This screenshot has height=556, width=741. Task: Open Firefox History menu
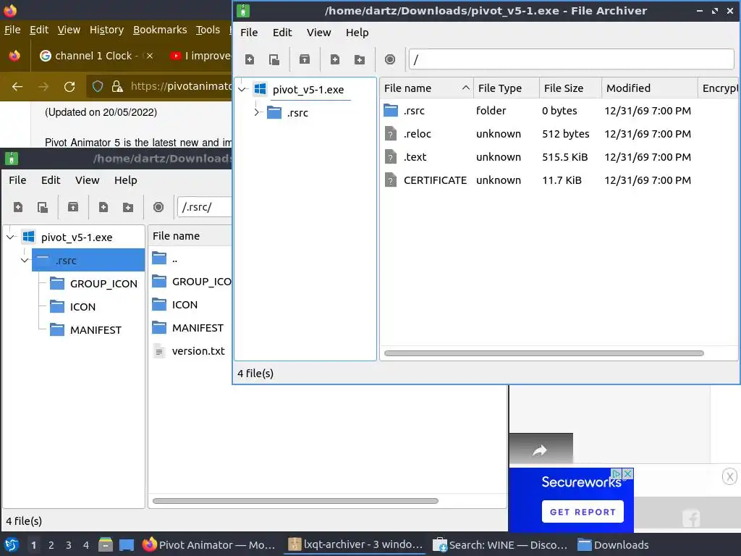[x=106, y=30]
